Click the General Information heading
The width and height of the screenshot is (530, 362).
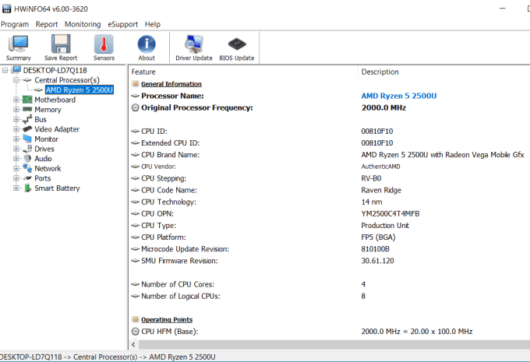(171, 84)
